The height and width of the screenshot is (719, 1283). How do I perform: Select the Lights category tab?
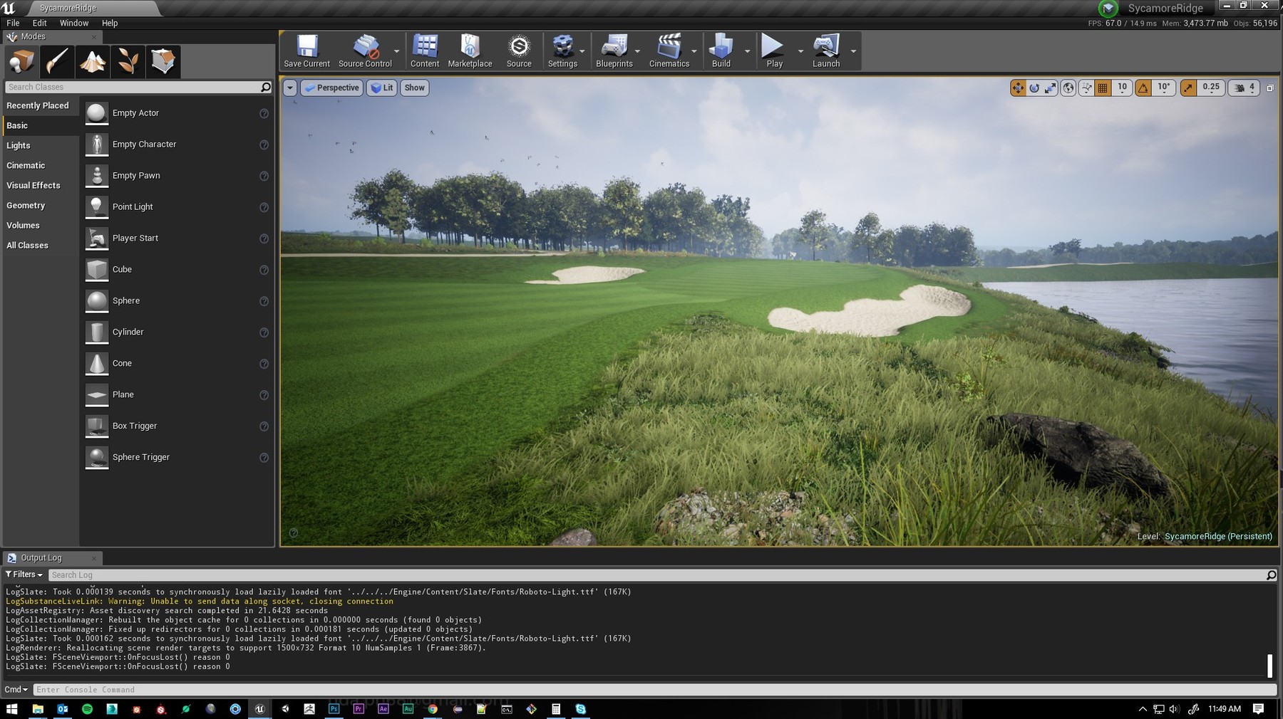[x=41, y=145]
